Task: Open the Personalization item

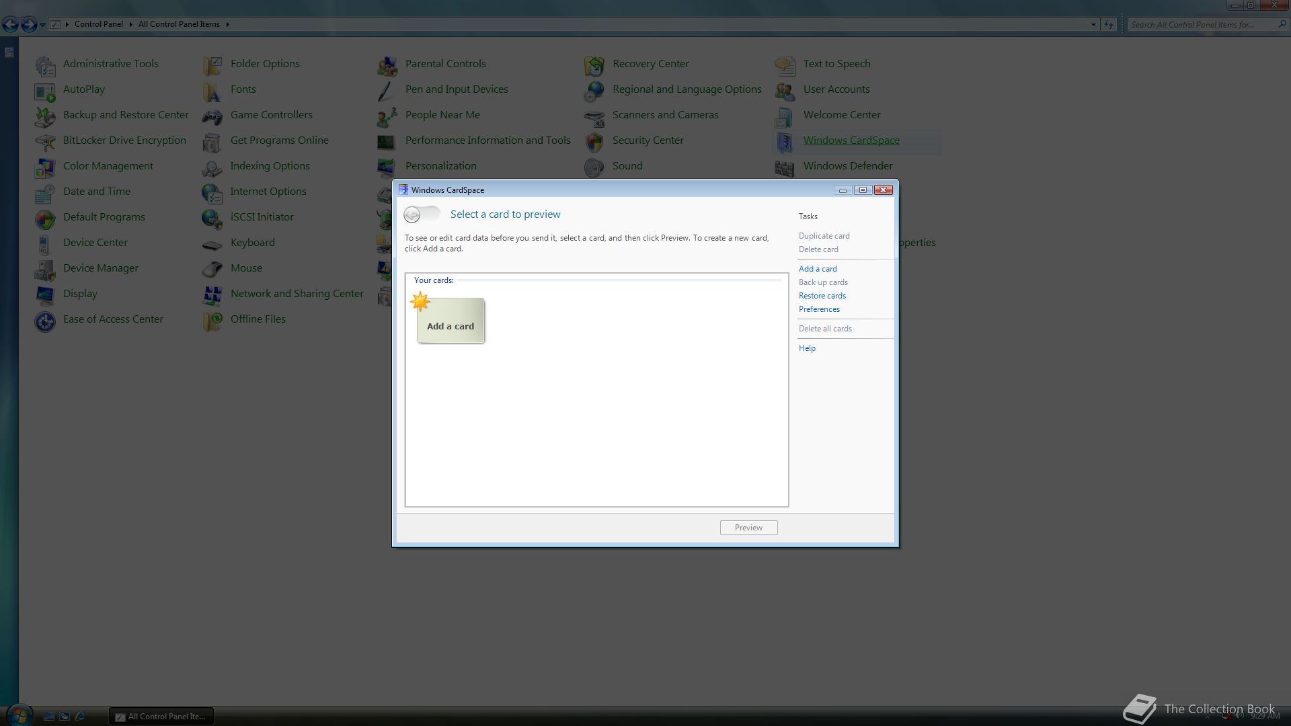Action: point(440,166)
